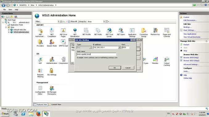This screenshot has height=117, width=209.
Task: Open the Group by Area dropdown
Action: (104, 21)
